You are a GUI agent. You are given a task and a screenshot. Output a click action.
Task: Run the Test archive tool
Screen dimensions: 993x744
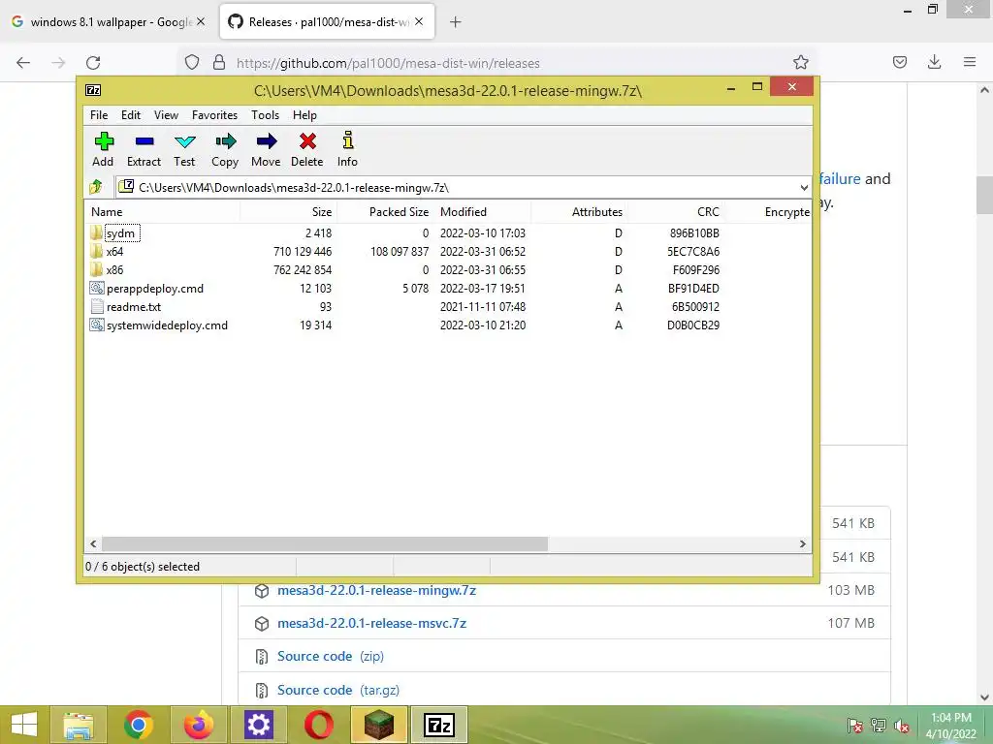(184, 149)
